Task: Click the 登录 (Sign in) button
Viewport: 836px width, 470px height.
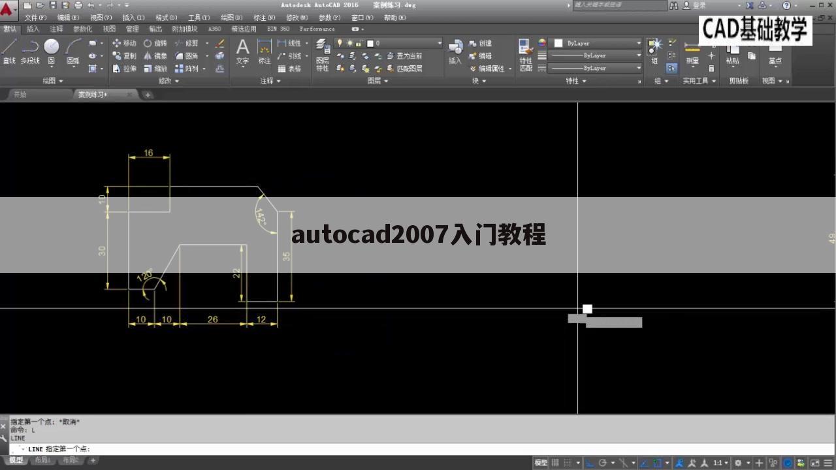Action: point(694,5)
